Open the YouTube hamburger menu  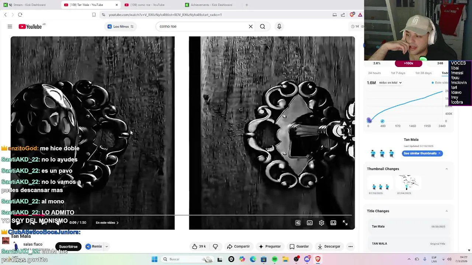coord(10,26)
